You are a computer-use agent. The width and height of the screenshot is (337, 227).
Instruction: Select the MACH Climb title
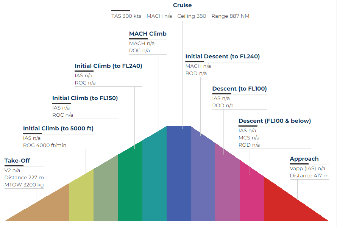pos(148,34)
